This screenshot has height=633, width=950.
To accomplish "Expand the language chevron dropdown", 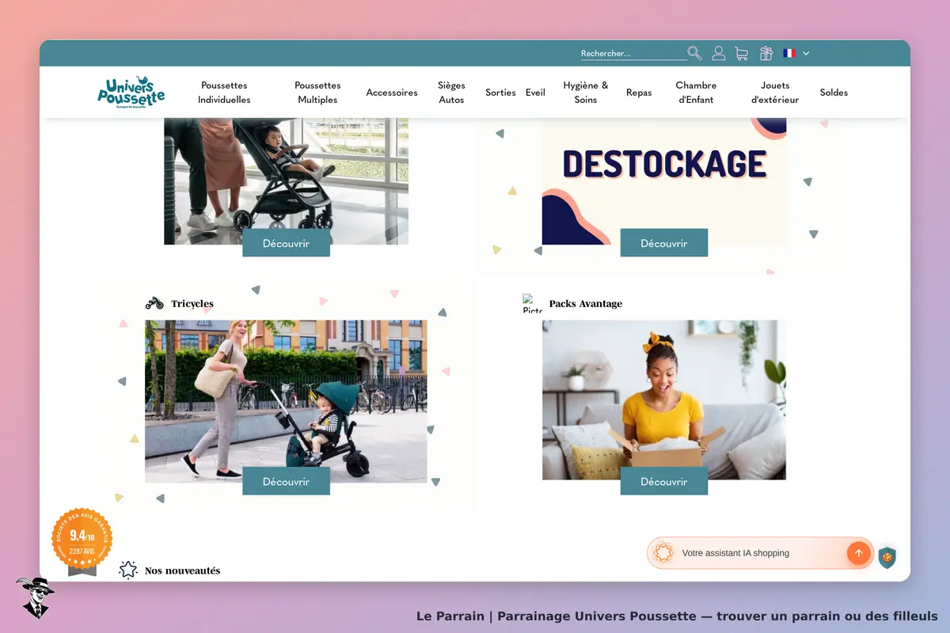I will click(x=806, y=53).
